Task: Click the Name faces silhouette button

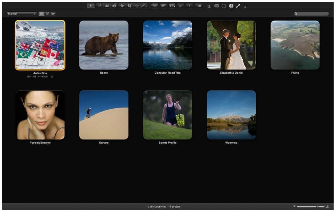Action: [x=209, y=6]
